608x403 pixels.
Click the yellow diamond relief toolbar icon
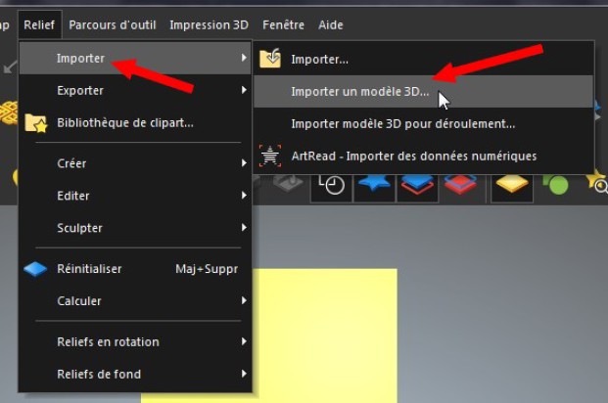(x=512, y=187)
